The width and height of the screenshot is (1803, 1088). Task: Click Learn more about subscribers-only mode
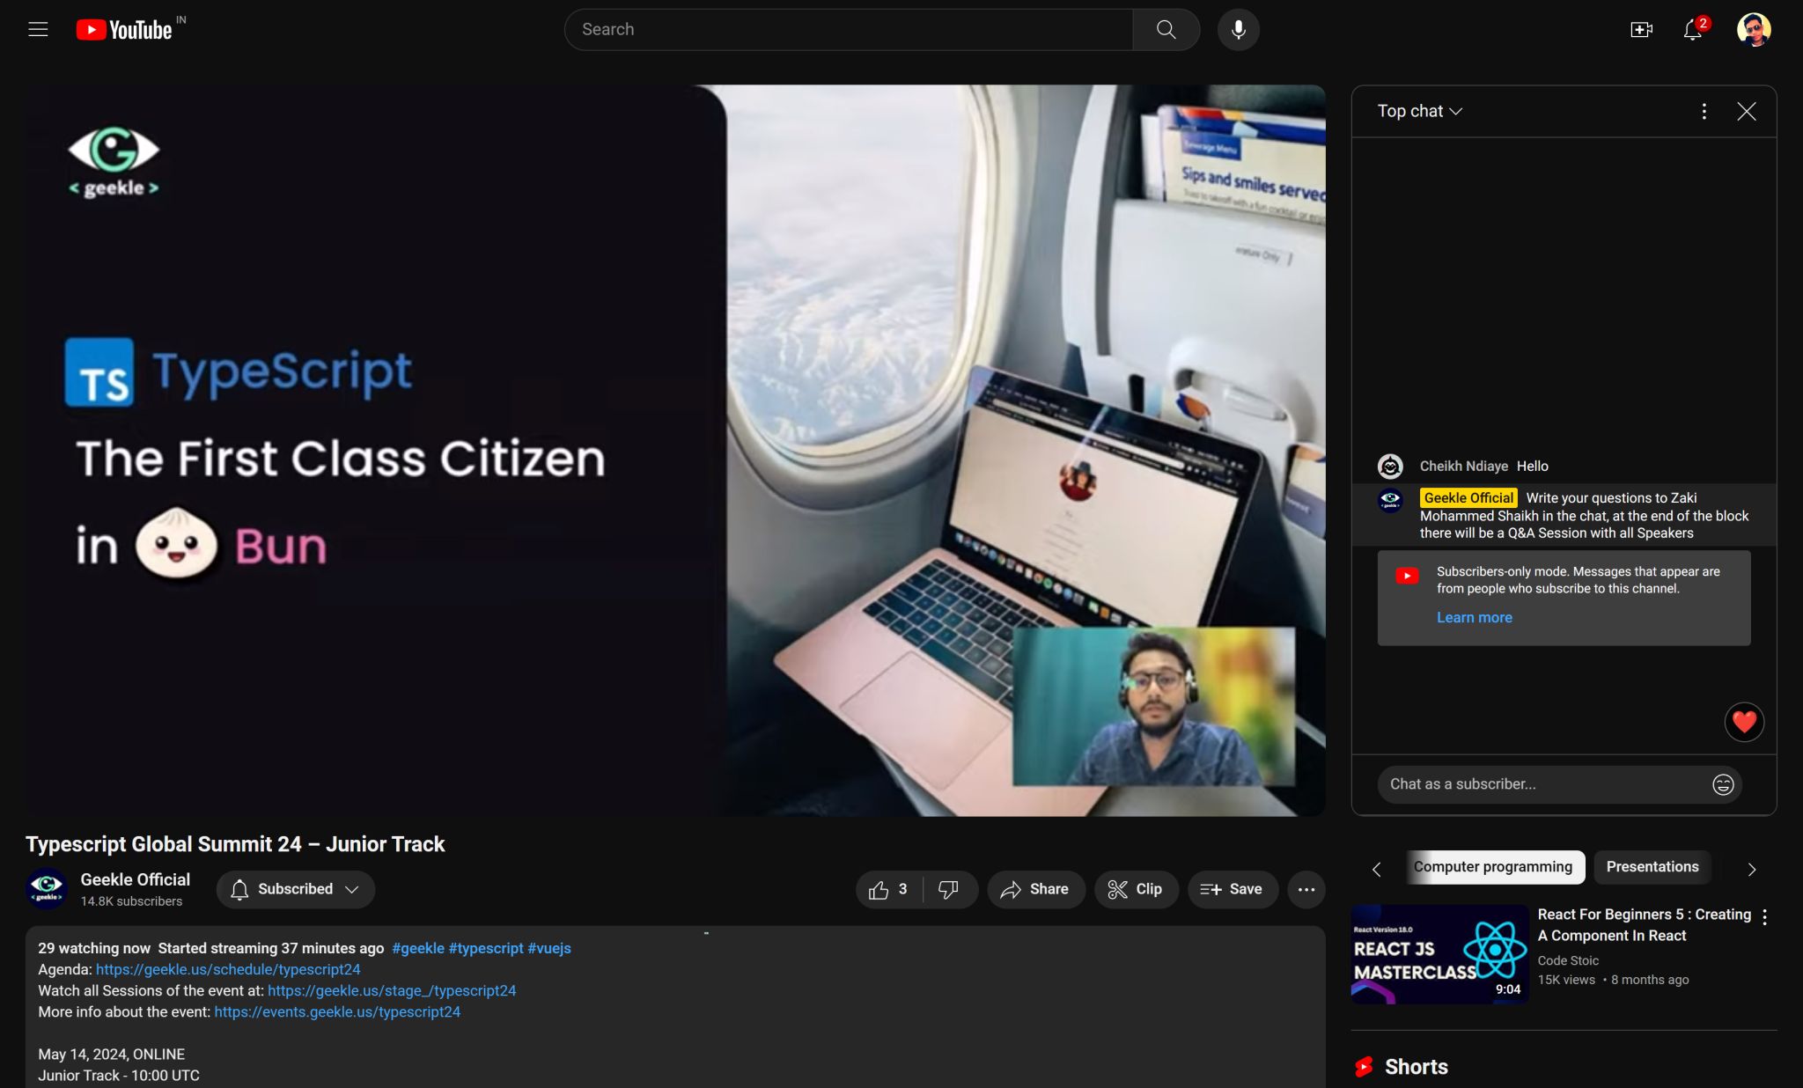[x=1473, y=617]
